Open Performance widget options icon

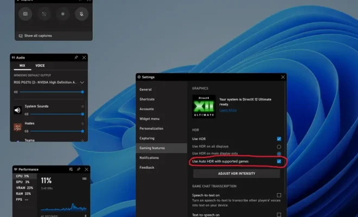[71, 169]
